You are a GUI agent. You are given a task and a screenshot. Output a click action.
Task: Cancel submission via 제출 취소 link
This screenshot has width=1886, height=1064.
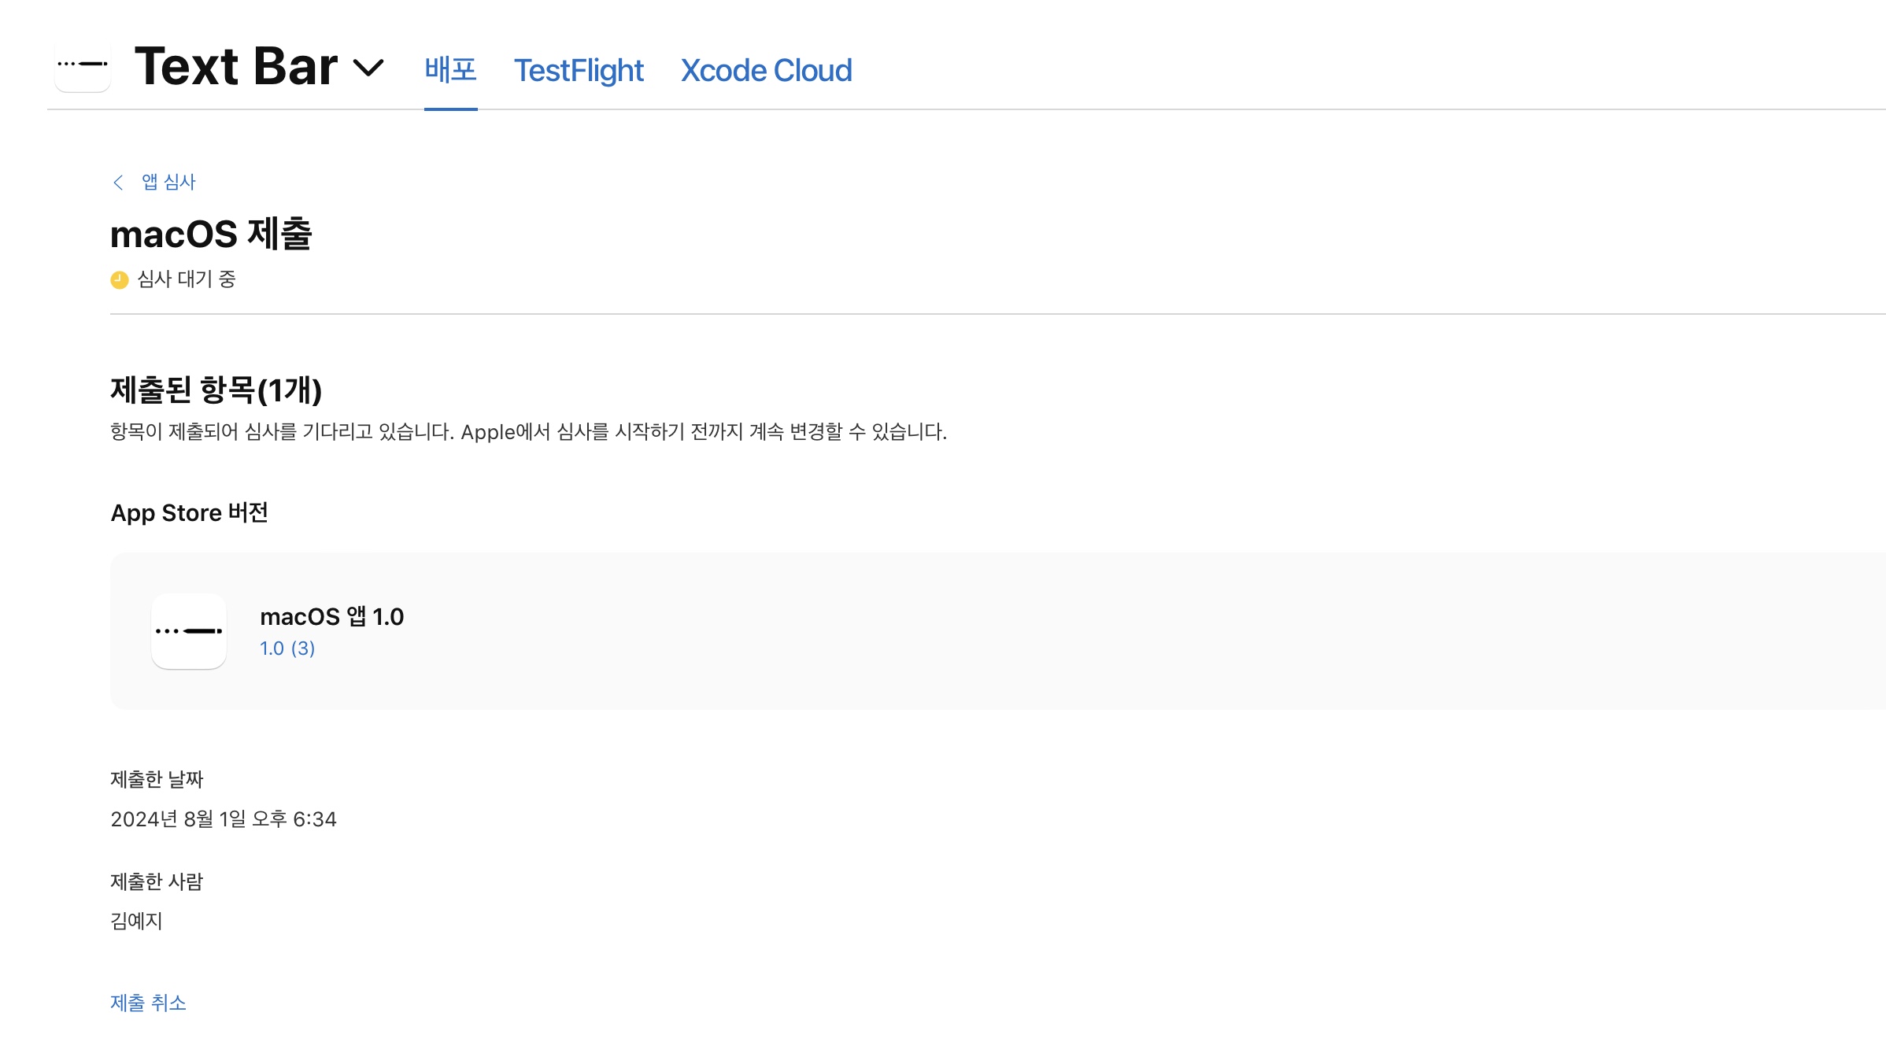(x=148, y=1003)
